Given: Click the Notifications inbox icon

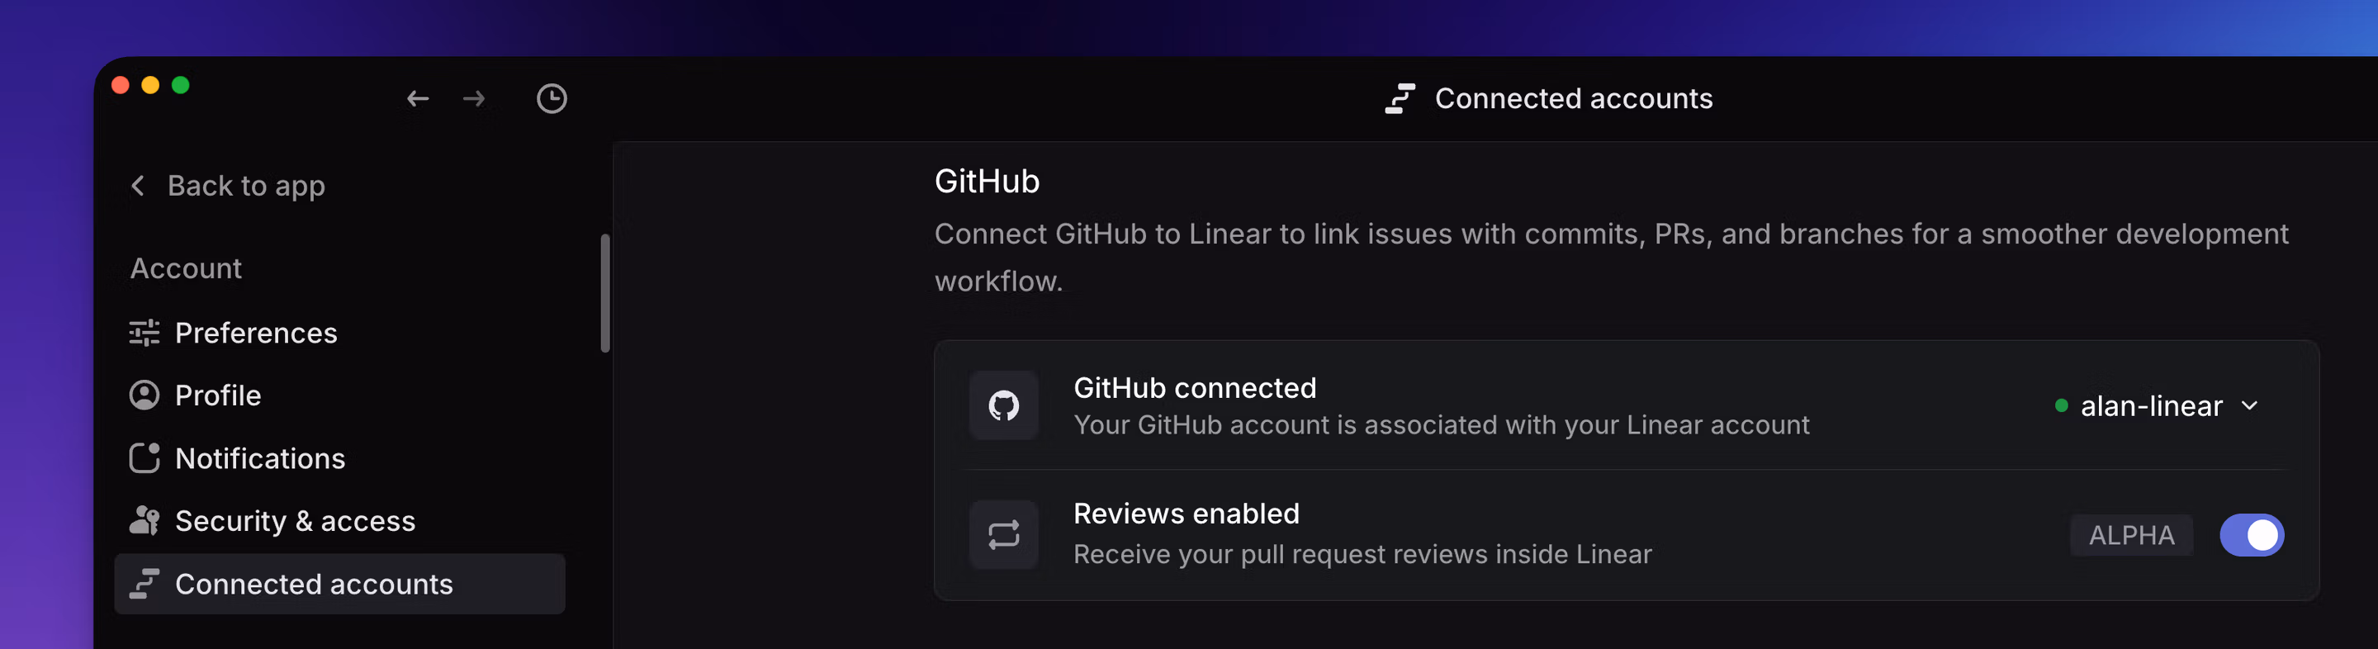Looking at the screenshot, I should point(144,458).
